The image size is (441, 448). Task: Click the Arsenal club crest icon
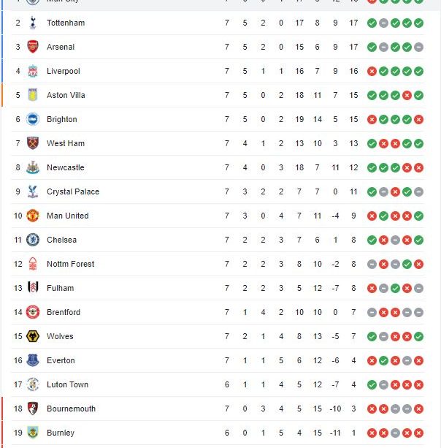pyautogui.click(x=33, y=47)
